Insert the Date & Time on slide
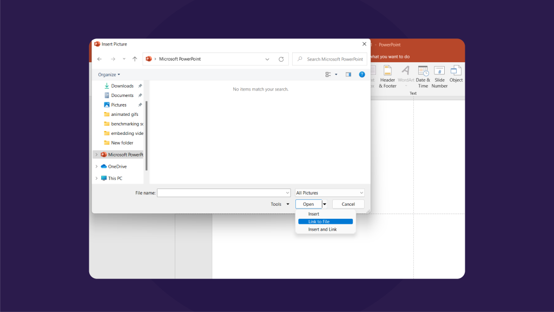The width and height of the screenshot is (554, 312). pos(423,76)
